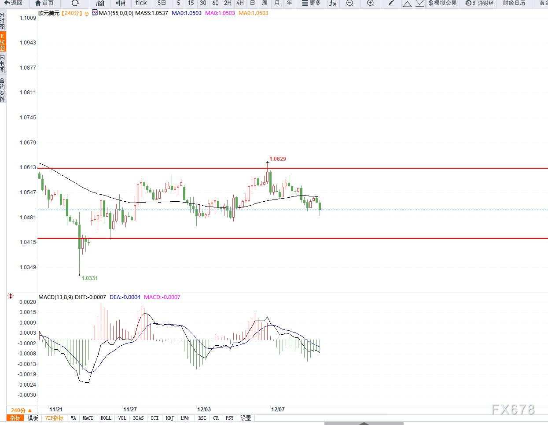Select the 日 daily timeframe

(252, 3)
